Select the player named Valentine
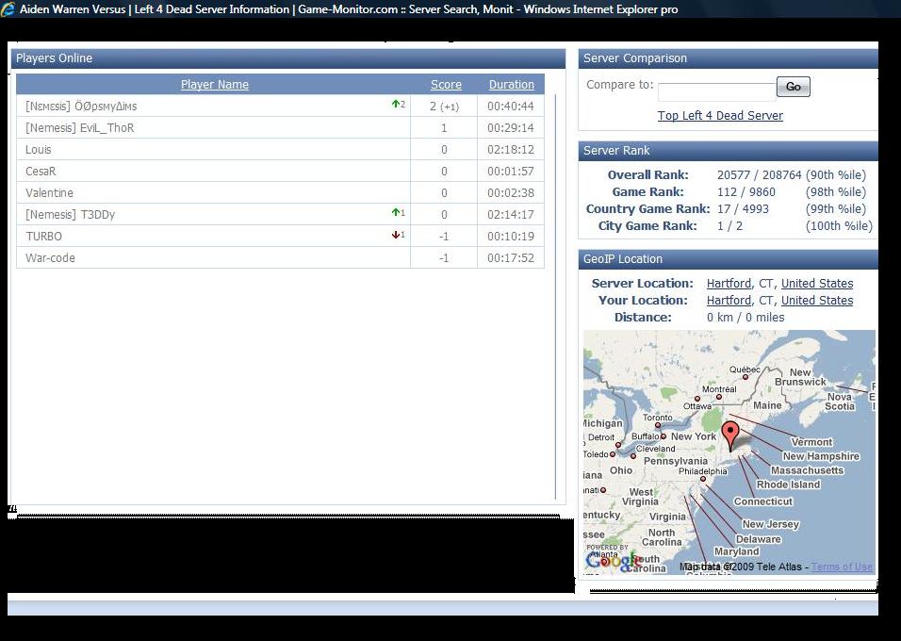Image resolution: width=901 pixels, height=641 pixels. coord(49,192)
